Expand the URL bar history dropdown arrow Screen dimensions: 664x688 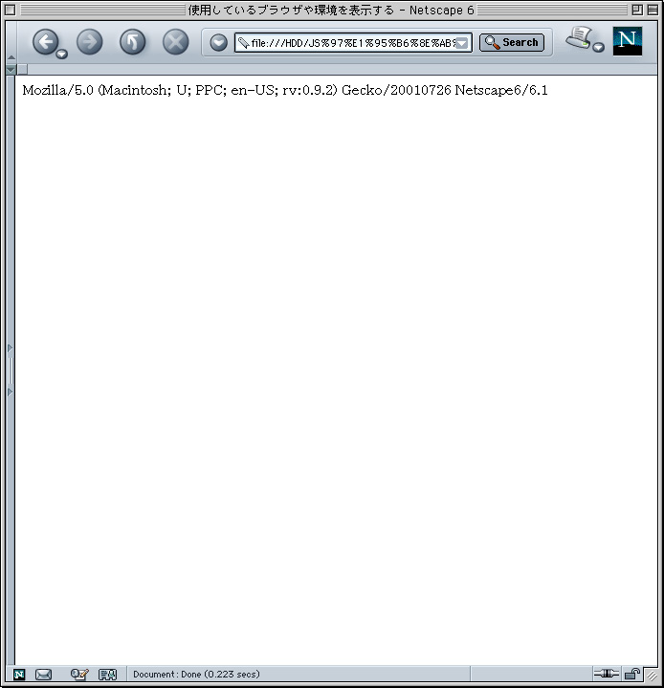tap(462, 43)
